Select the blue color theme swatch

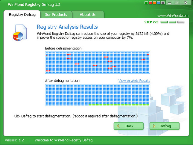(159, 3)
